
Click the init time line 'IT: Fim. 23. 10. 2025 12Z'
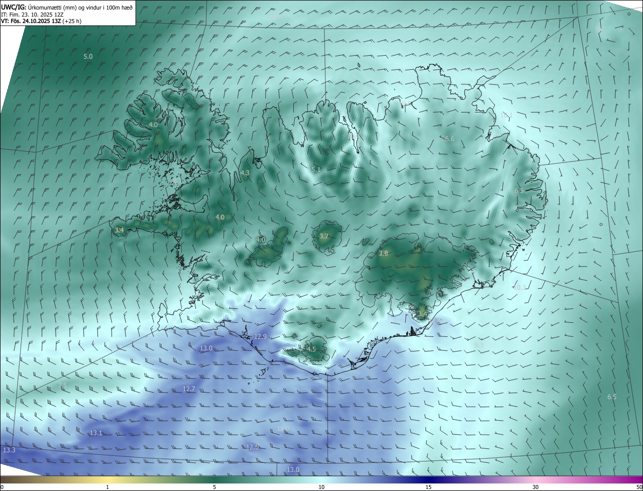[x=32, y=14]
